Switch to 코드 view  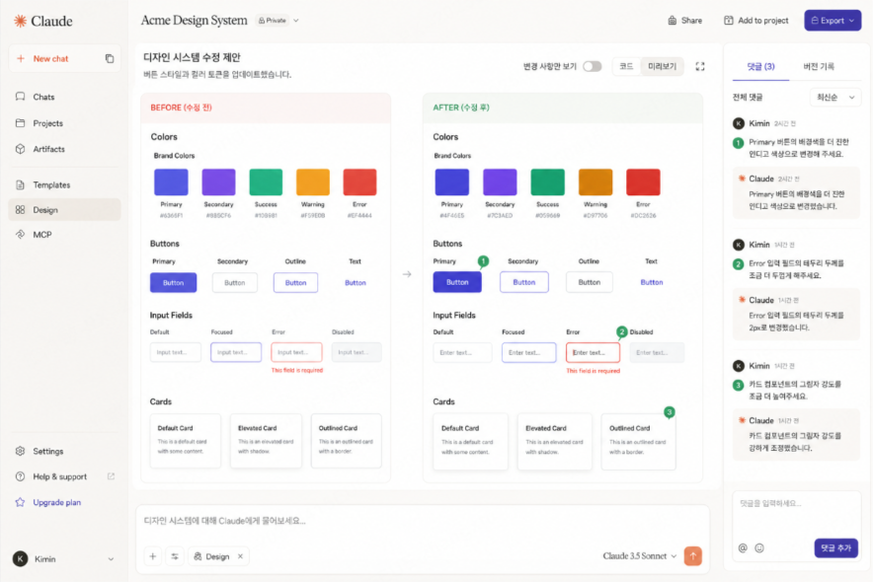point(626,67)
